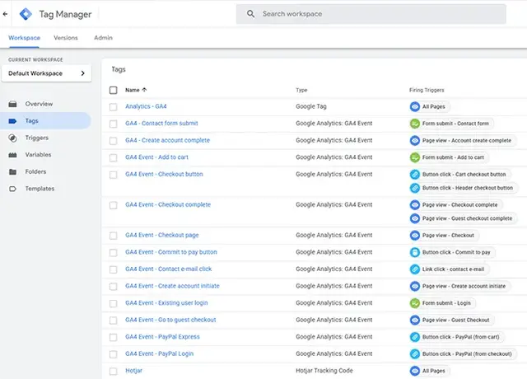
Task: Open GA4 Event - Create account initiate tag
Action: pos(172,286)
